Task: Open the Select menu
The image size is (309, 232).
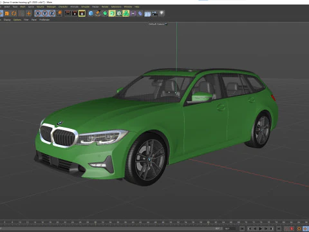Action: pyautogui.click(x=7, y=6)
